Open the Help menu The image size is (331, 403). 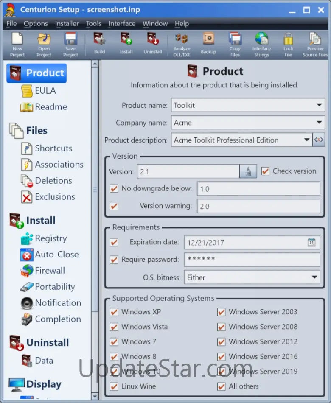(x=182, y=24)
